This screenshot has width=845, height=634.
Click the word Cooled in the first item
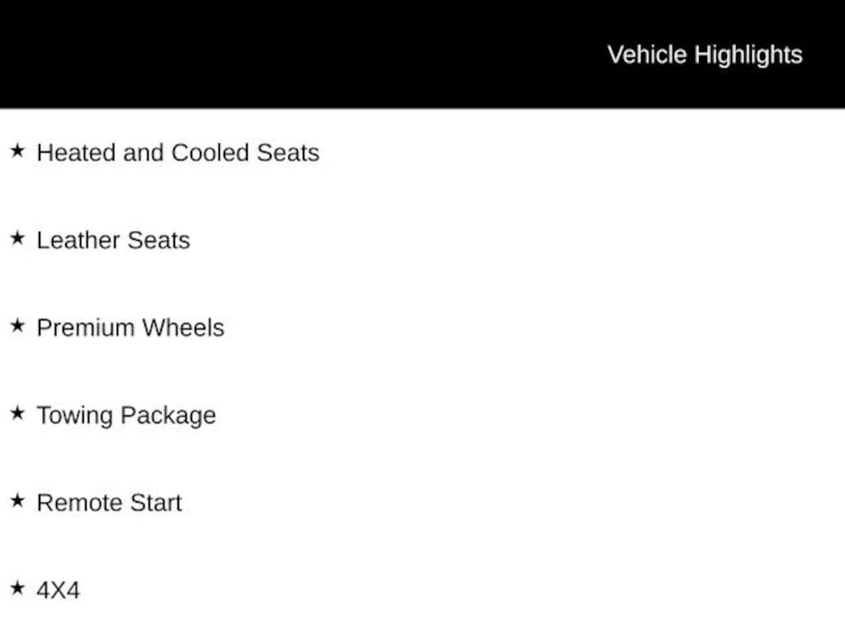pyautogui.click(x=210, y=153)
